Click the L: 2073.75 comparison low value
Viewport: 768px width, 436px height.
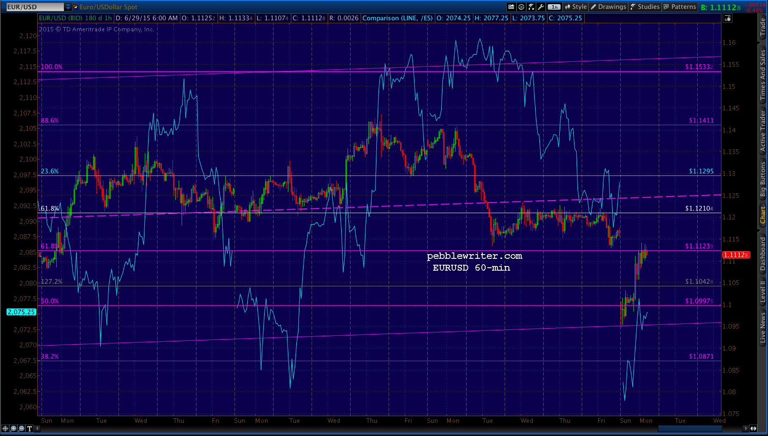pos(528,18)
